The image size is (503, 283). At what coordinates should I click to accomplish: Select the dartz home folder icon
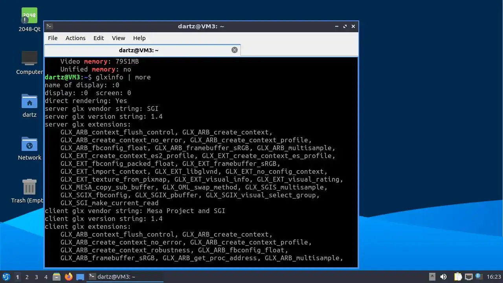pyautogui.click(x=29, y=105)
